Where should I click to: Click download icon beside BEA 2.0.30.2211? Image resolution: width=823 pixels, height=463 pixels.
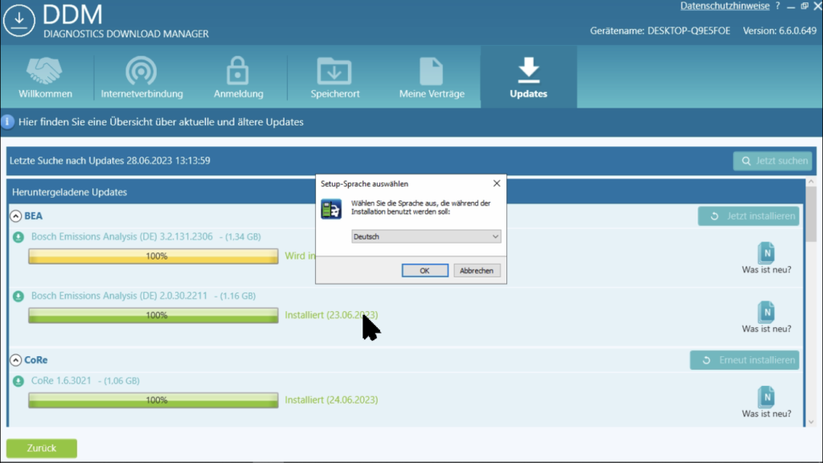(18, 297)
